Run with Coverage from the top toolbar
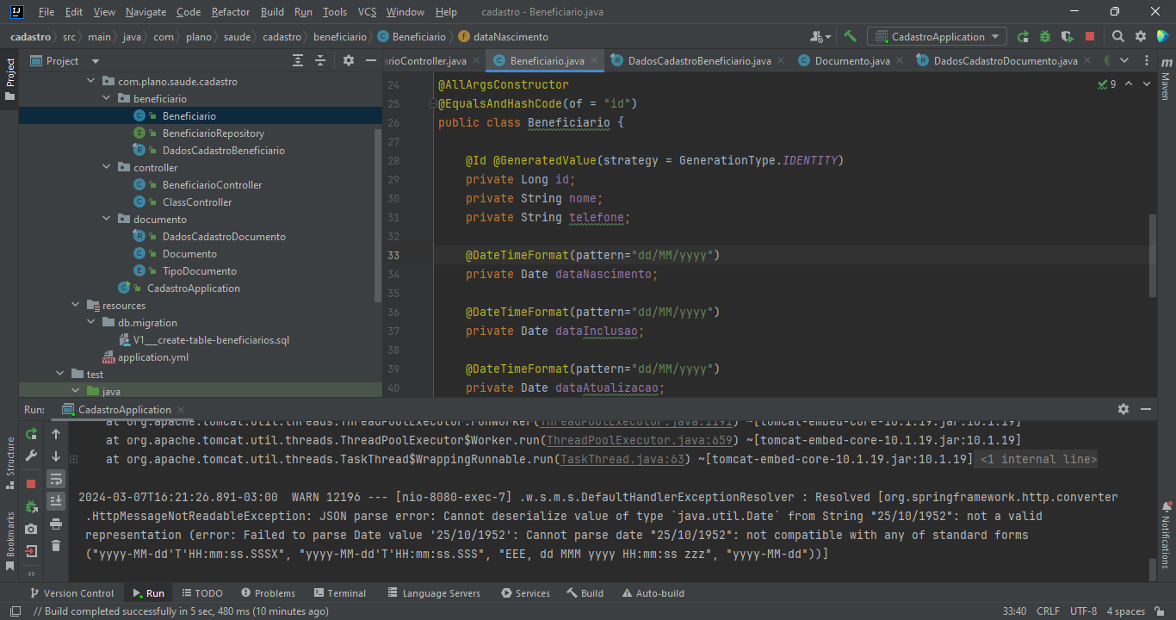 (x=1068, y=37)
